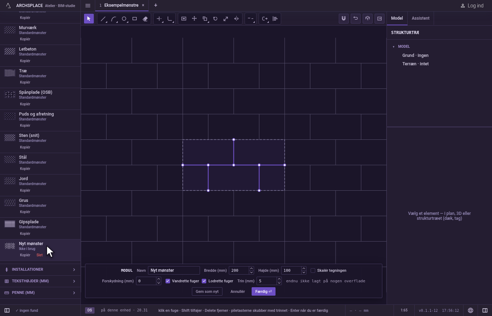Click the Copy/duplicate tool icon
The width and height of the screenshot is (492, 316).
205,19
